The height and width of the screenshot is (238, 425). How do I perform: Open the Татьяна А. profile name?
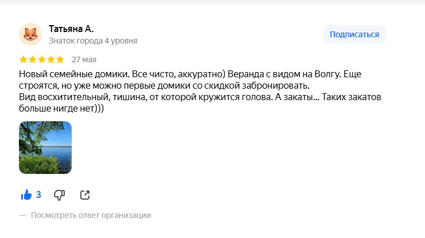[x=71, y=29]
